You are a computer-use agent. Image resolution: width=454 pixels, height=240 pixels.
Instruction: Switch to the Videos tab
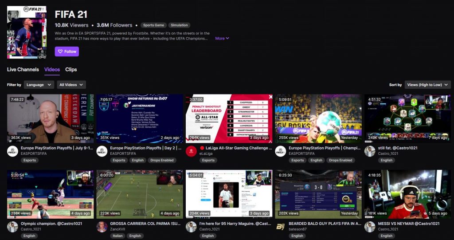point(52,70)
